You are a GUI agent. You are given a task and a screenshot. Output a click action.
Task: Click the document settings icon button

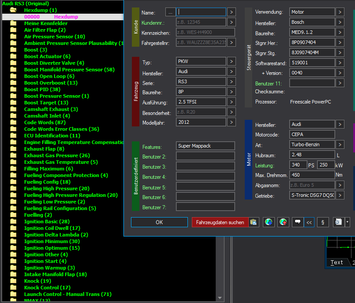pos(339,222)
